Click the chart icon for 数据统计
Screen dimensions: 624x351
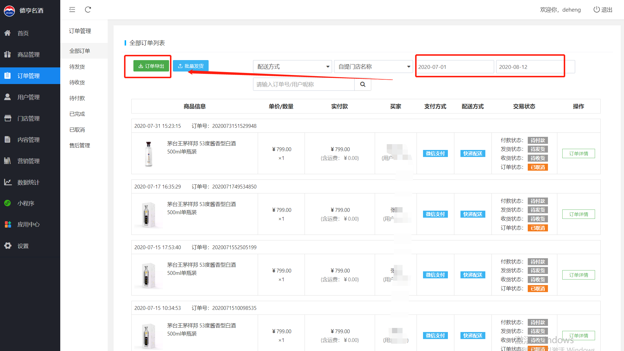click(x=8, y=182)
